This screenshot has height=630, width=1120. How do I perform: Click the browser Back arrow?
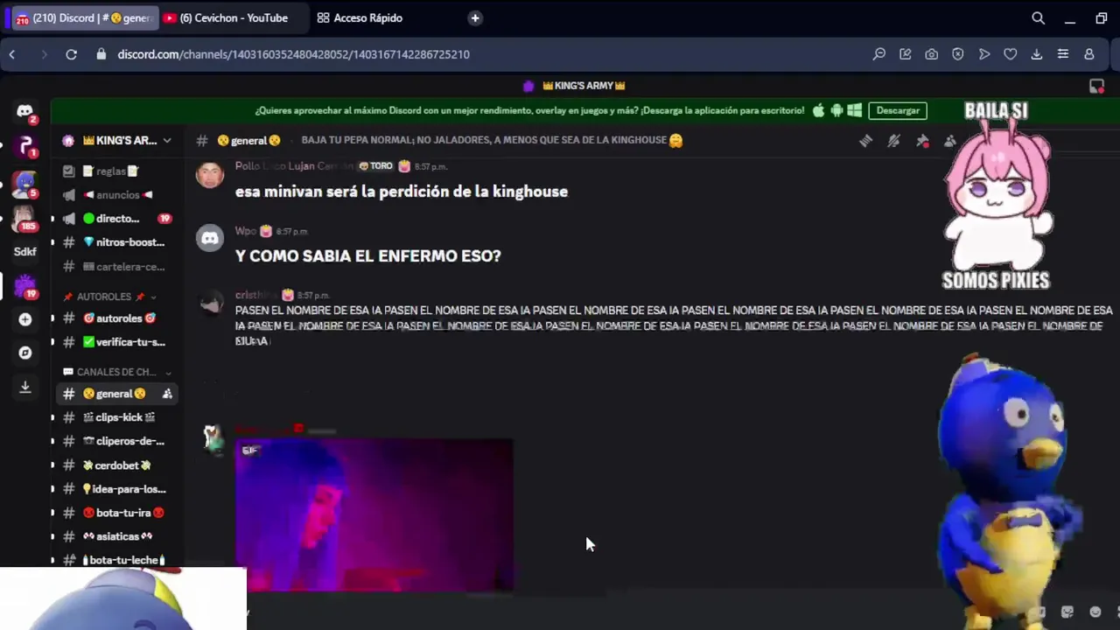point(12,54)
